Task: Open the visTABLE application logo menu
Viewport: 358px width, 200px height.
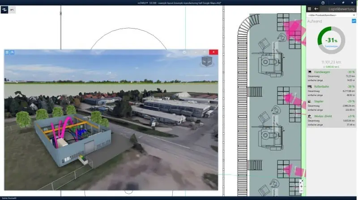Action: tap(4, 10)
